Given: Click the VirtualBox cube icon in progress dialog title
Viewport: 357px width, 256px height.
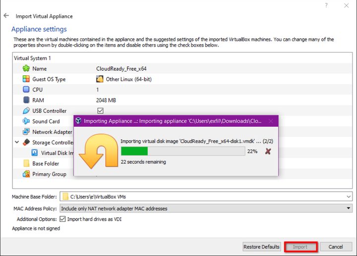Looking at the screenshot, I should (x=78, y=121).
